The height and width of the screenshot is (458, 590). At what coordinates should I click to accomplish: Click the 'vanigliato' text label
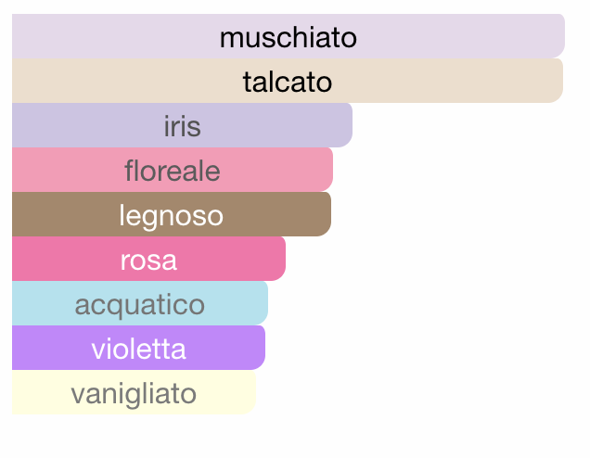pos(134,395)
